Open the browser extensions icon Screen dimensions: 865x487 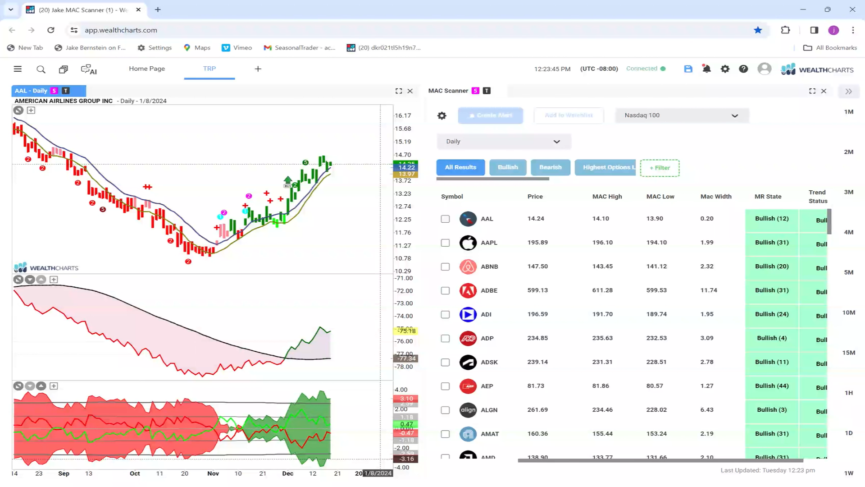785,30
